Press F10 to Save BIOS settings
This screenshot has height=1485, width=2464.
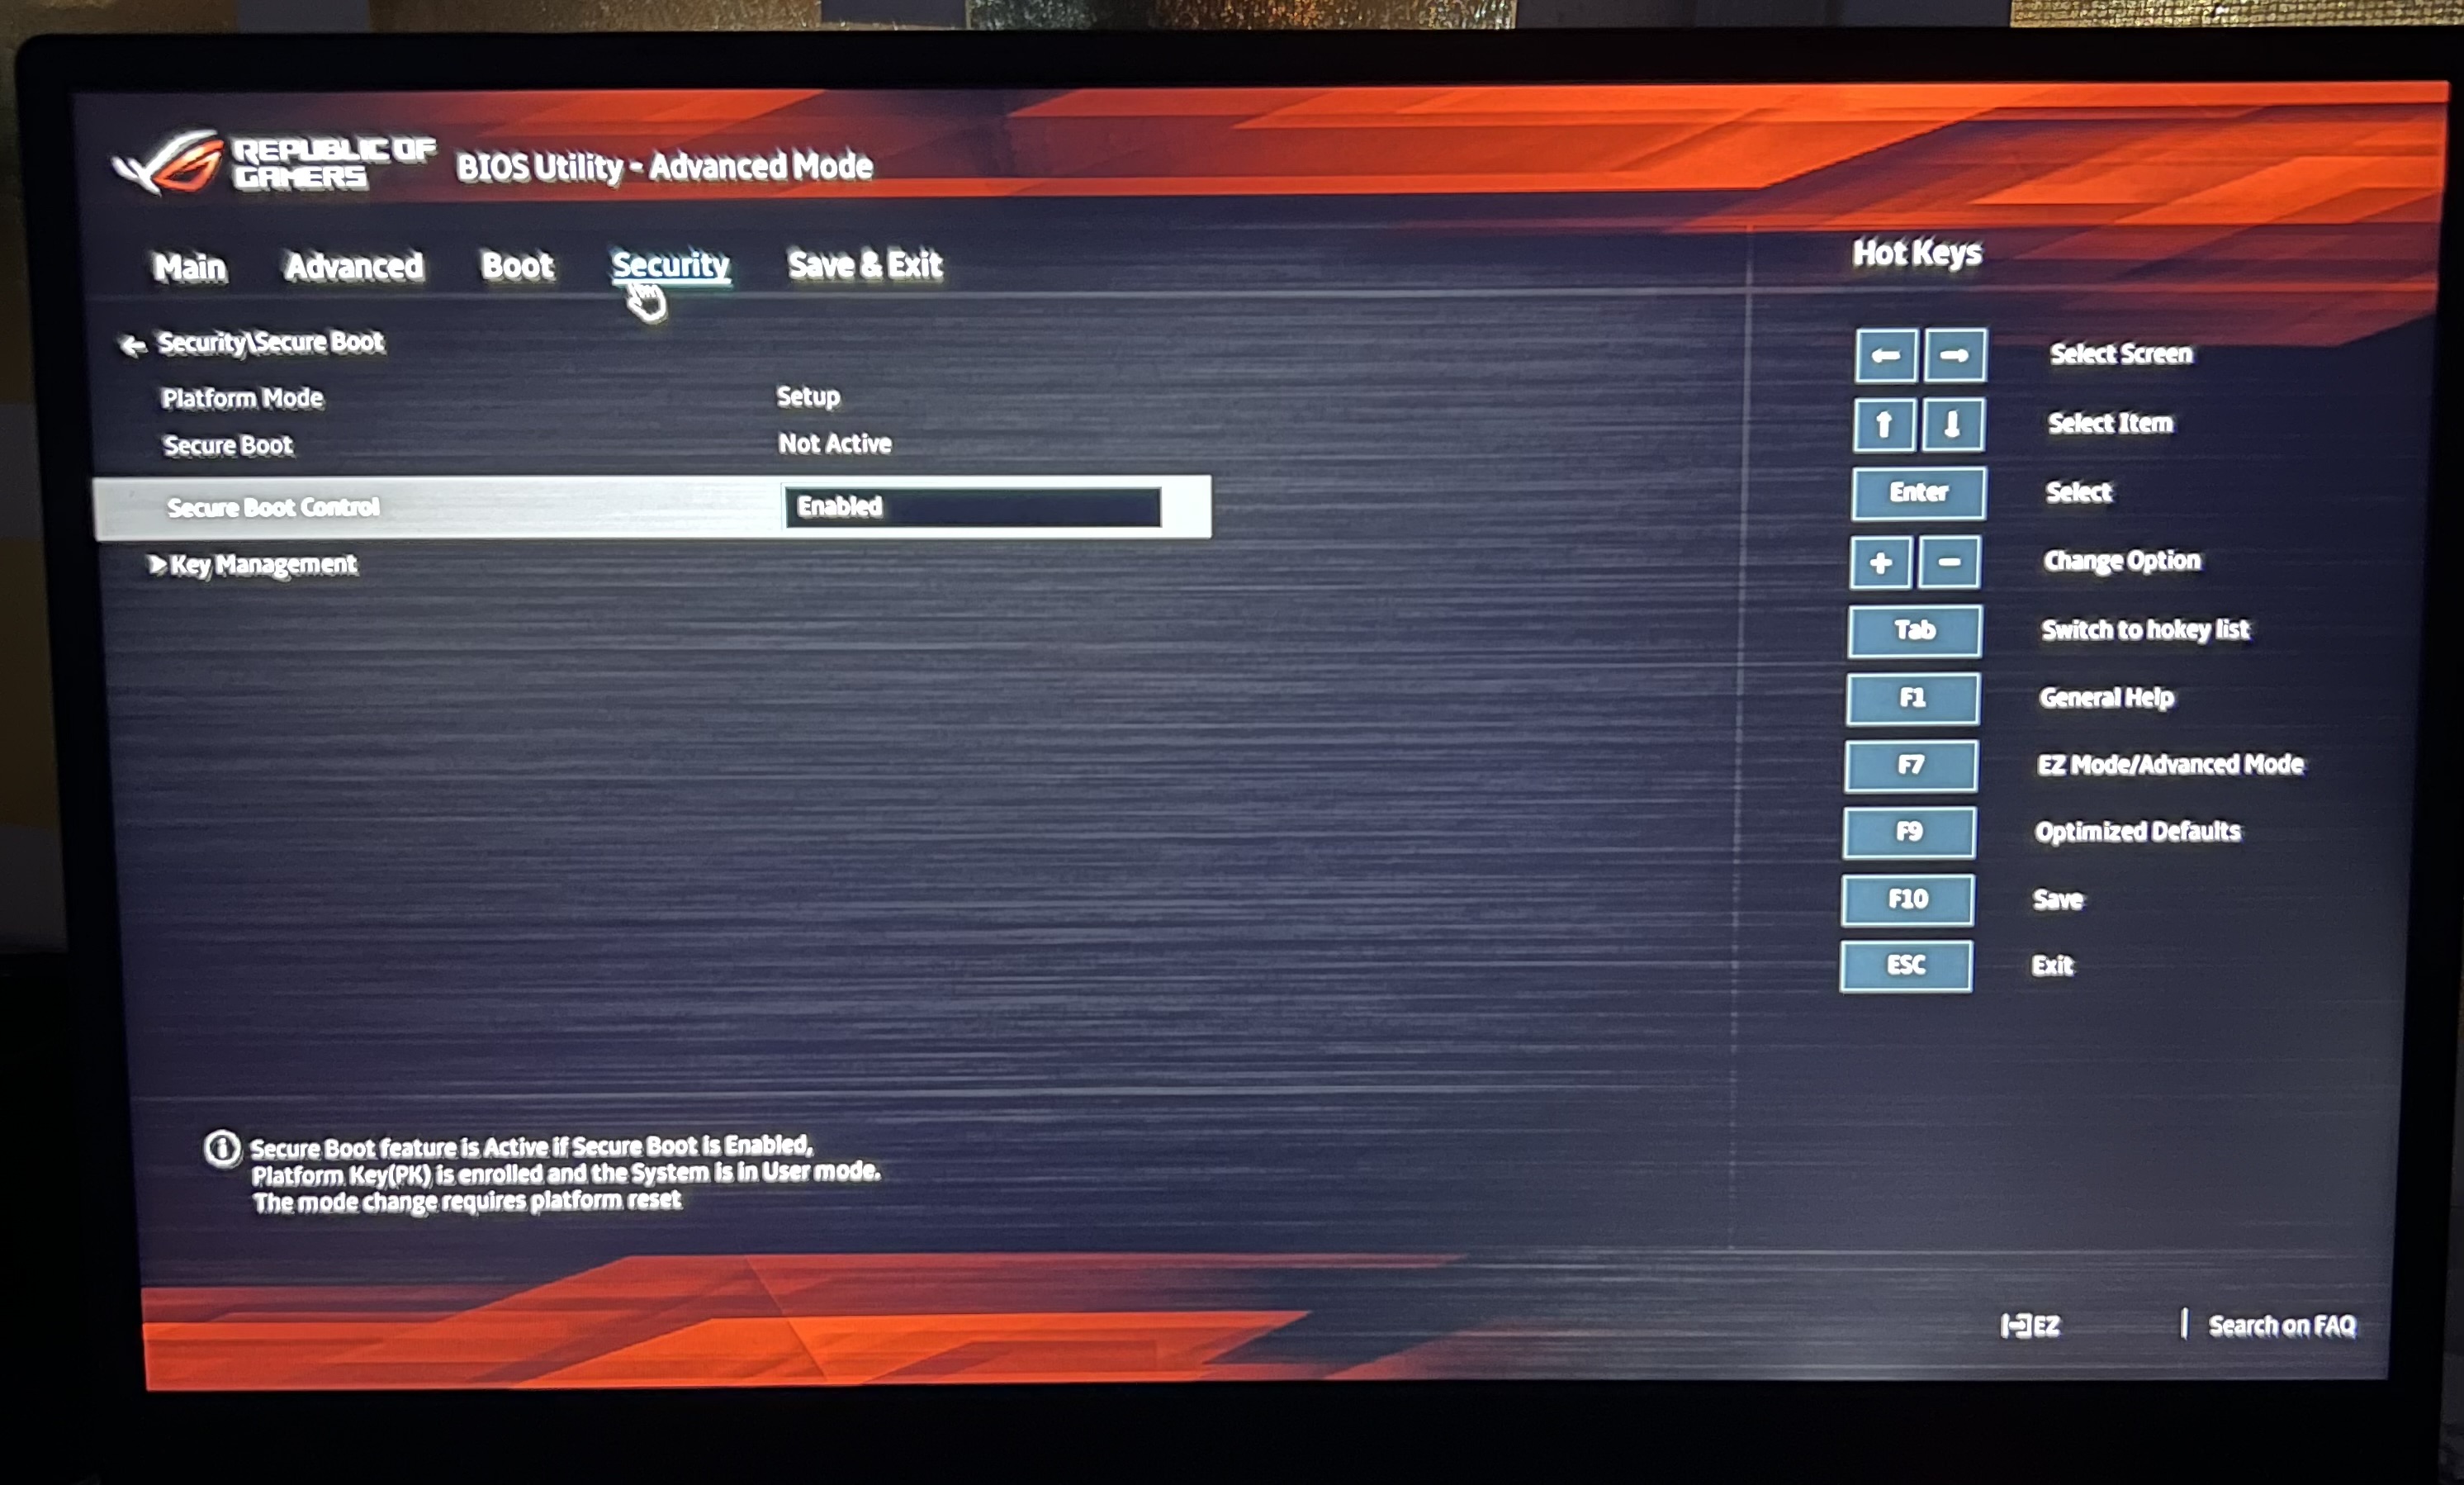[x=1912, y=897]
